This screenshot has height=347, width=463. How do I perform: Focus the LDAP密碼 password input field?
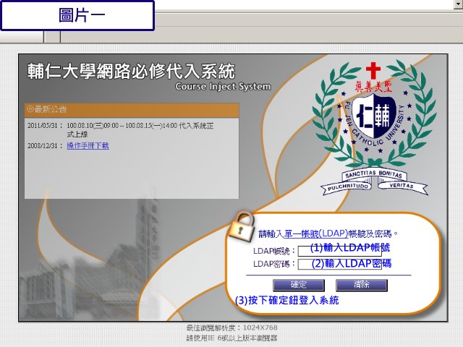click(x=339, y=264)
